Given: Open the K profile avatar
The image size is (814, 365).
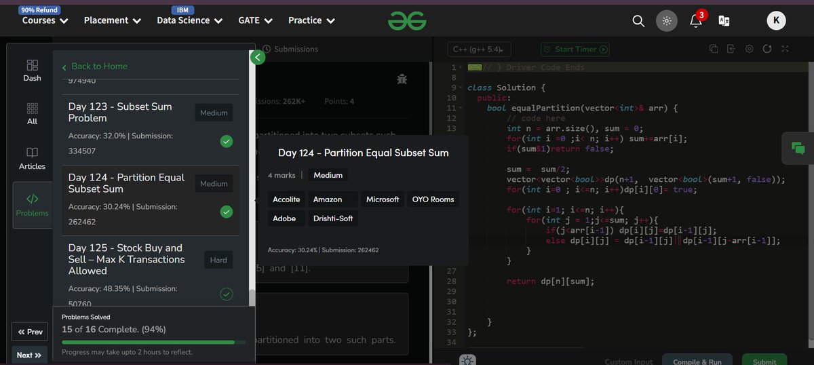Looking at the screenshot, I should pyautogui.click(x=777, y=20).
